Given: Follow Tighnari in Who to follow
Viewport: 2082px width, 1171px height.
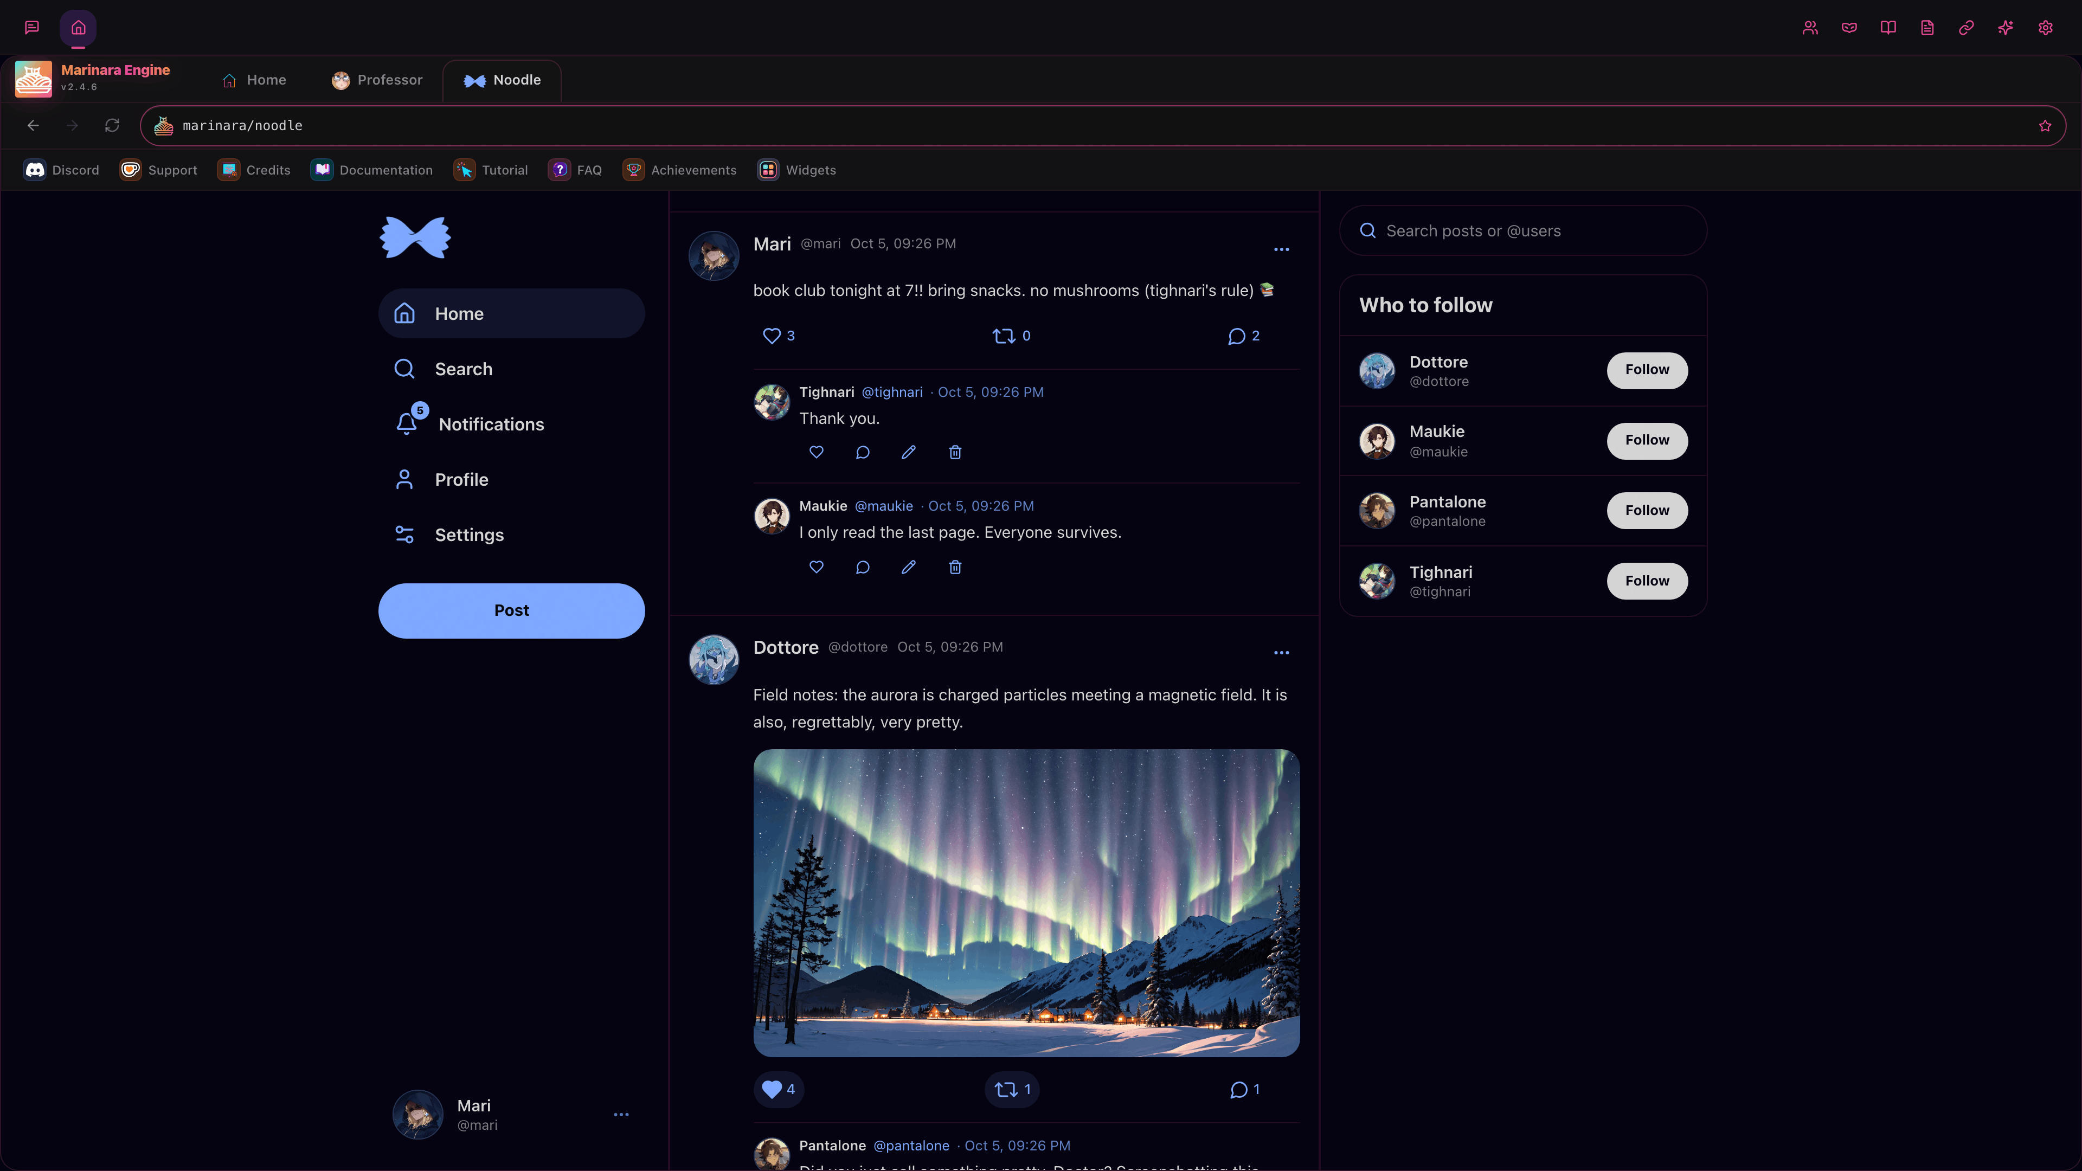Looking at the screenshot, I should coord(1647,581).
